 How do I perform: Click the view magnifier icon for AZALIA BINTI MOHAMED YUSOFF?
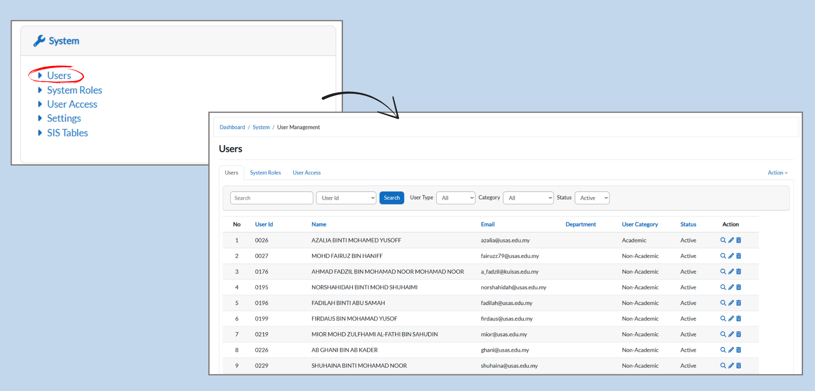[723, 240]
